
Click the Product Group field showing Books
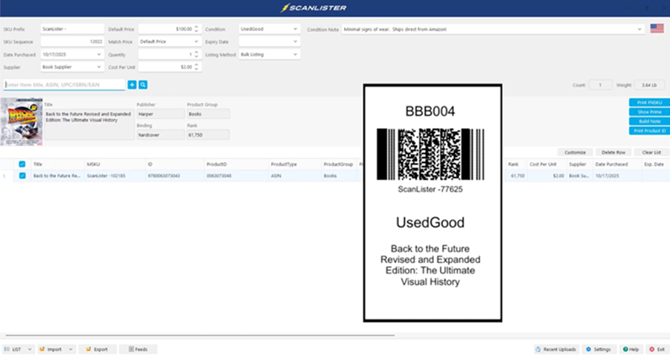point(208,114)
